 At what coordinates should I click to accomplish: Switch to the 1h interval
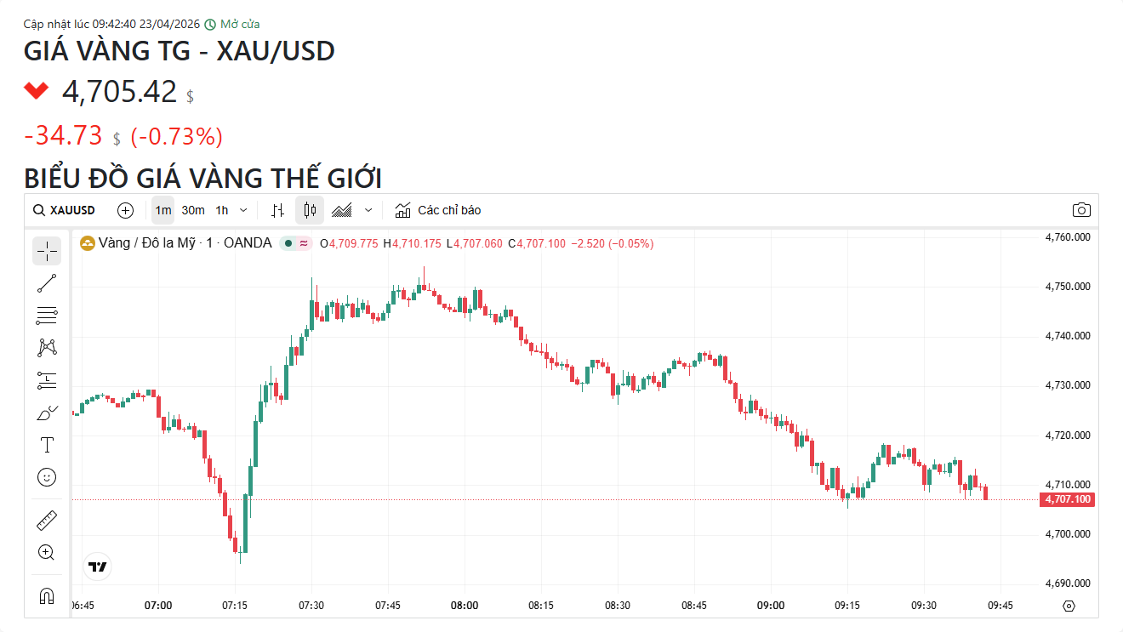[x=222, y=210]
